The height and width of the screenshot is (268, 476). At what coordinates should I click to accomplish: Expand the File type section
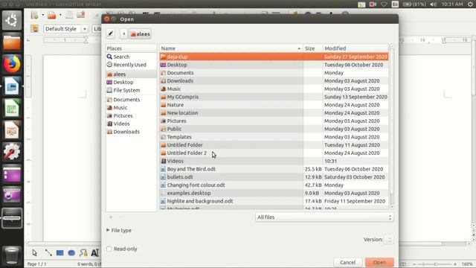119,230
